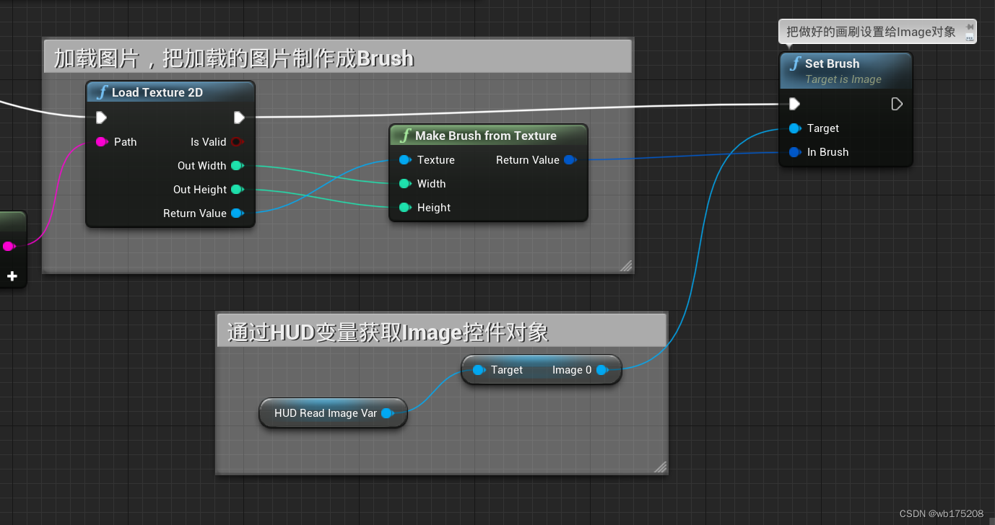Image resolution: width=995 pixels, height=525 pixels.
Task: Select the Make Brush from Texture node title
Action: 486,136
